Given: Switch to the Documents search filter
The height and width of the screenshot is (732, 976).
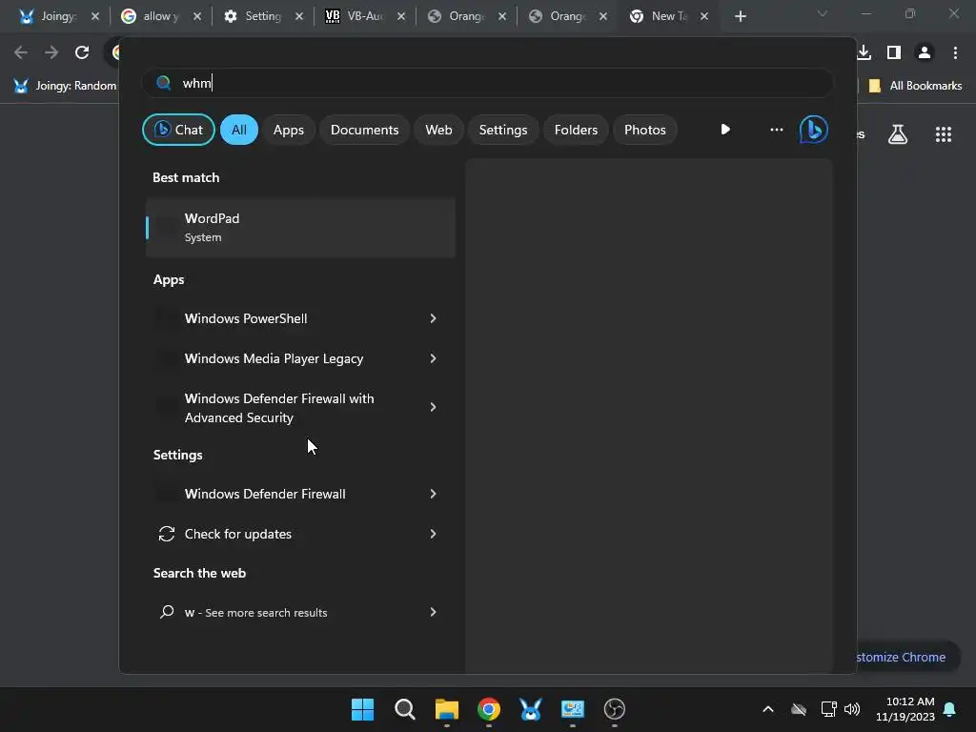Looking at the screenshot, I should (364, 130).
